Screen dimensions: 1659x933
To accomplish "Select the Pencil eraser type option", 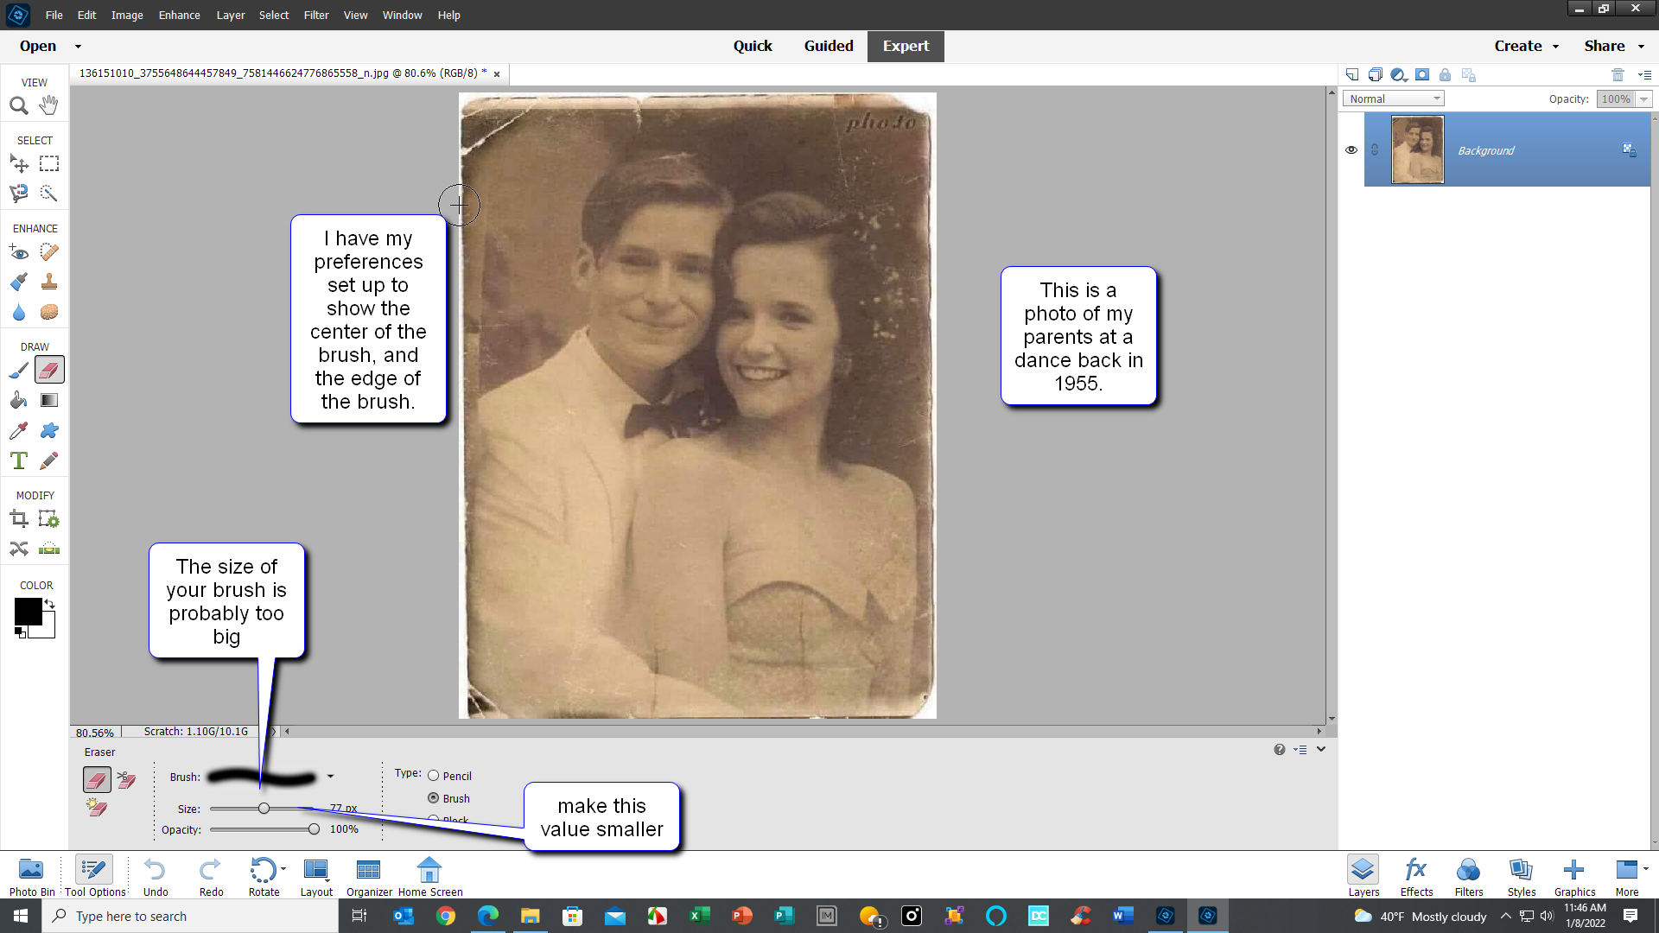I will click(x=433, y=775).
